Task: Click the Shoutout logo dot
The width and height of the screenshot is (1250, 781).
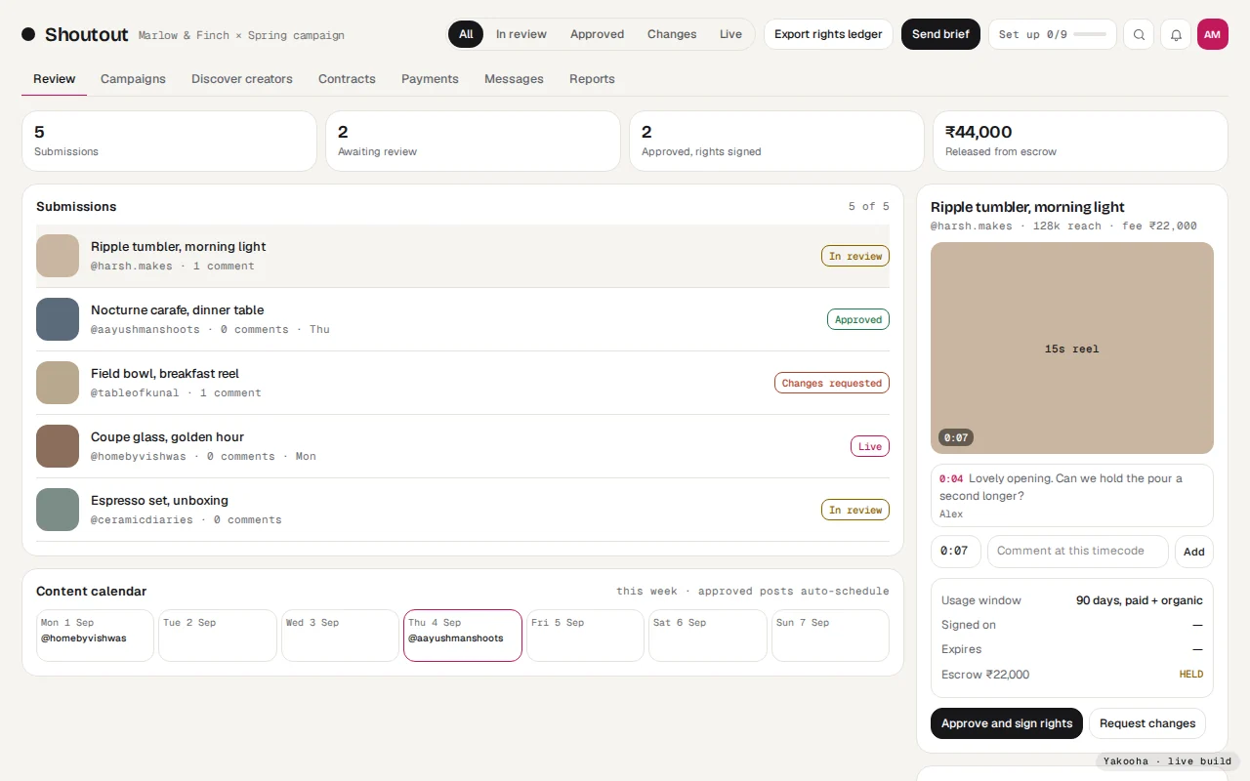Action: (x=28, y=34)
